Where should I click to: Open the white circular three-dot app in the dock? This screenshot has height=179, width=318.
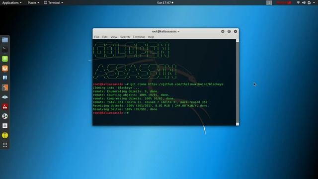tap(5, 116)
